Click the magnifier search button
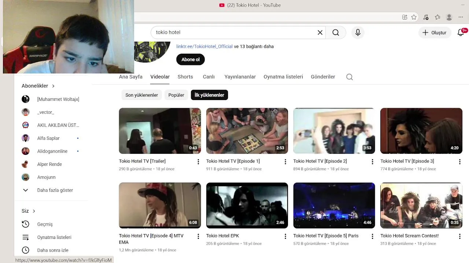The height and width of the screenshot is (263, 469). (336, 33)
